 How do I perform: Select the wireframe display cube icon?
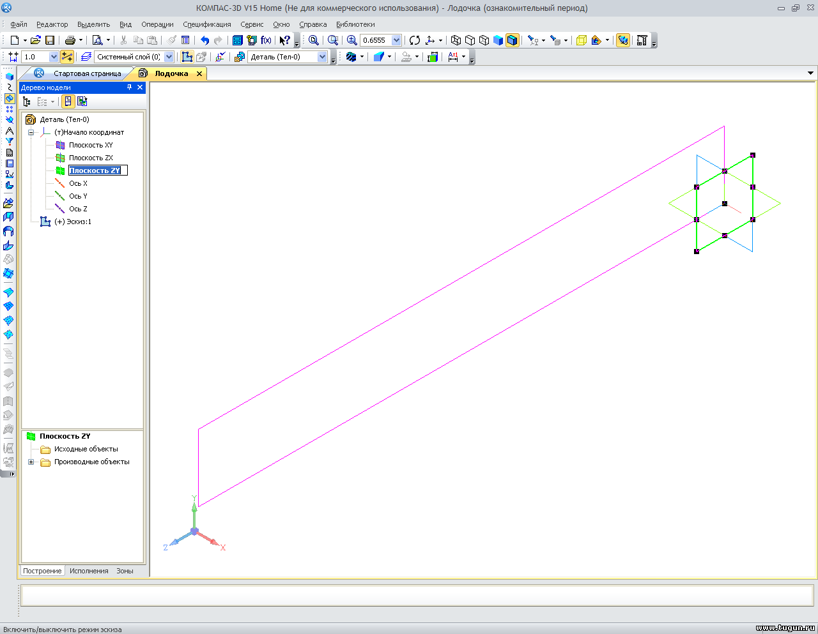(x=456, y=40)
